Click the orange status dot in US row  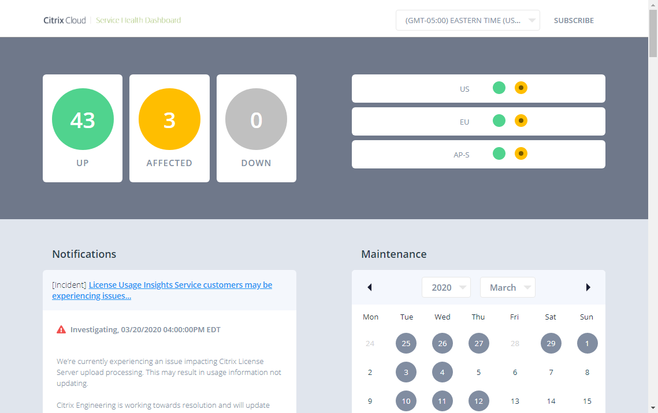(x=521, y=88)
